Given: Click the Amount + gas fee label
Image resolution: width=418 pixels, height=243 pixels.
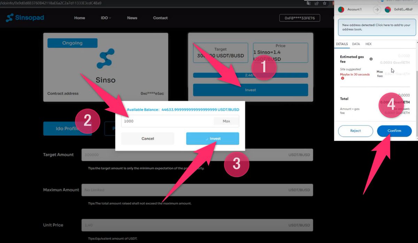Looking at the screenshot, I should [350, 111].
